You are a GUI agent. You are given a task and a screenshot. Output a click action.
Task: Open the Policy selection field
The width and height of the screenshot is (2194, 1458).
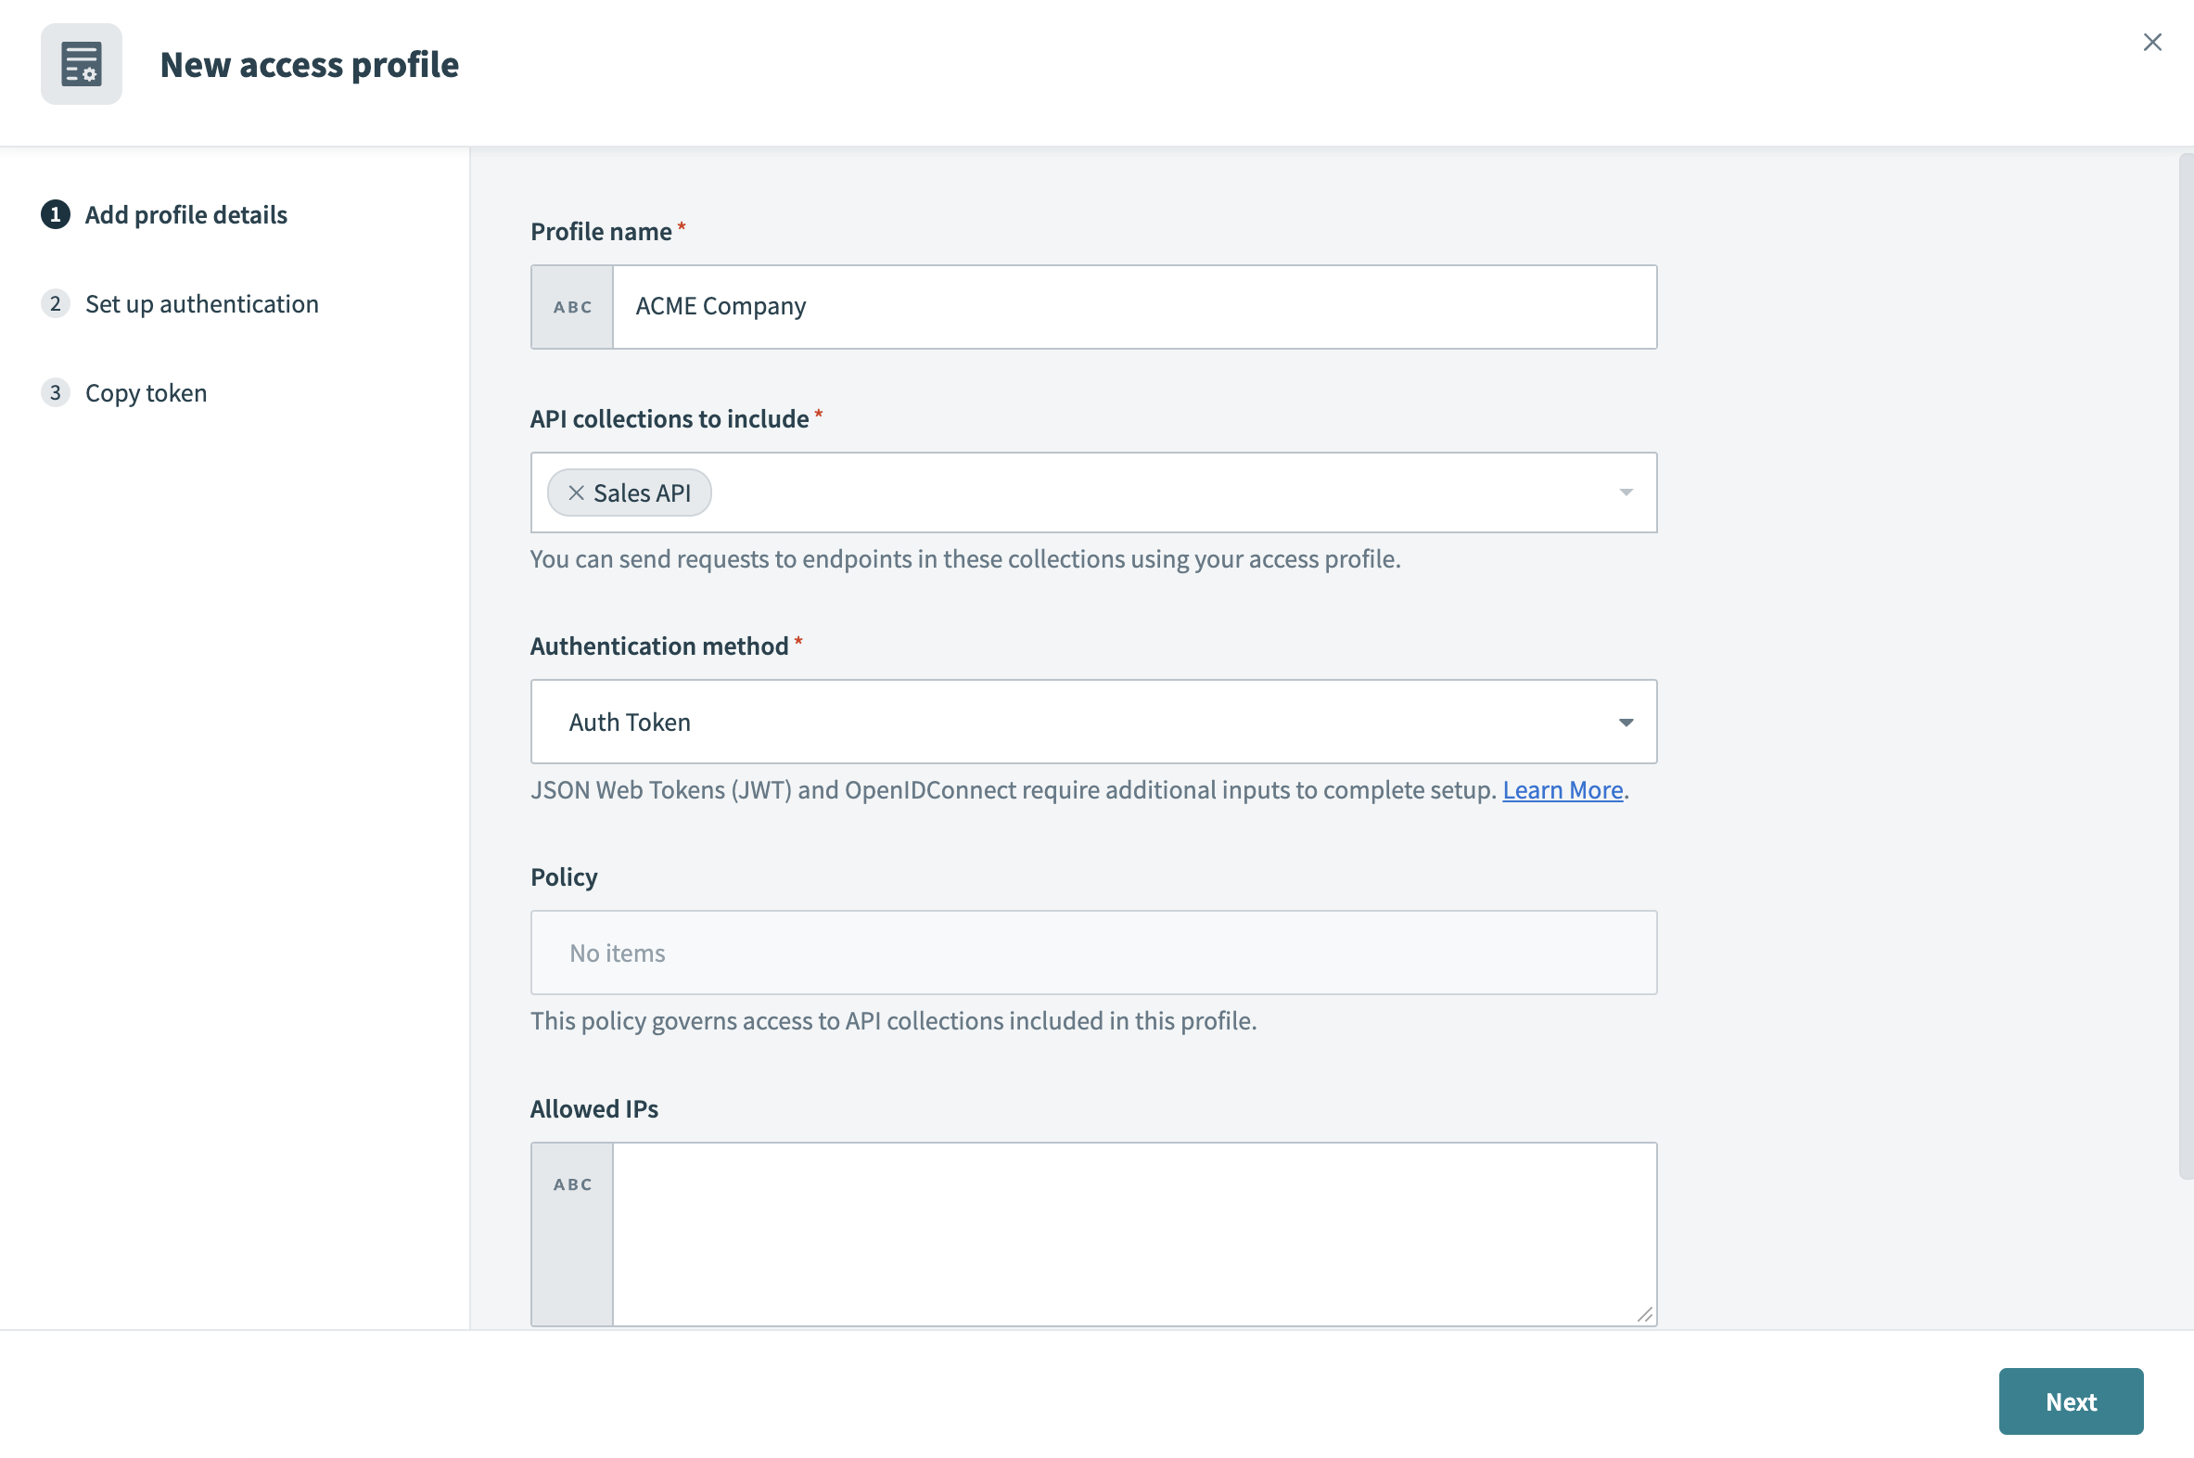(1093, 953)
